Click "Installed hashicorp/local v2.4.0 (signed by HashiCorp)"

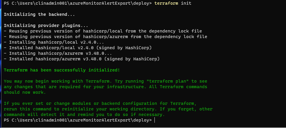click(x=78, y=48)
